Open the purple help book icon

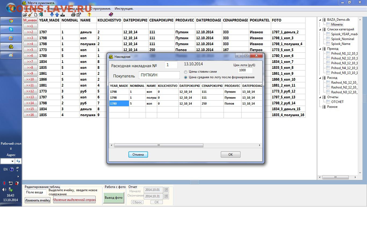111,15
